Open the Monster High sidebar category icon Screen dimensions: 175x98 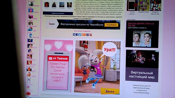(31, 4)
